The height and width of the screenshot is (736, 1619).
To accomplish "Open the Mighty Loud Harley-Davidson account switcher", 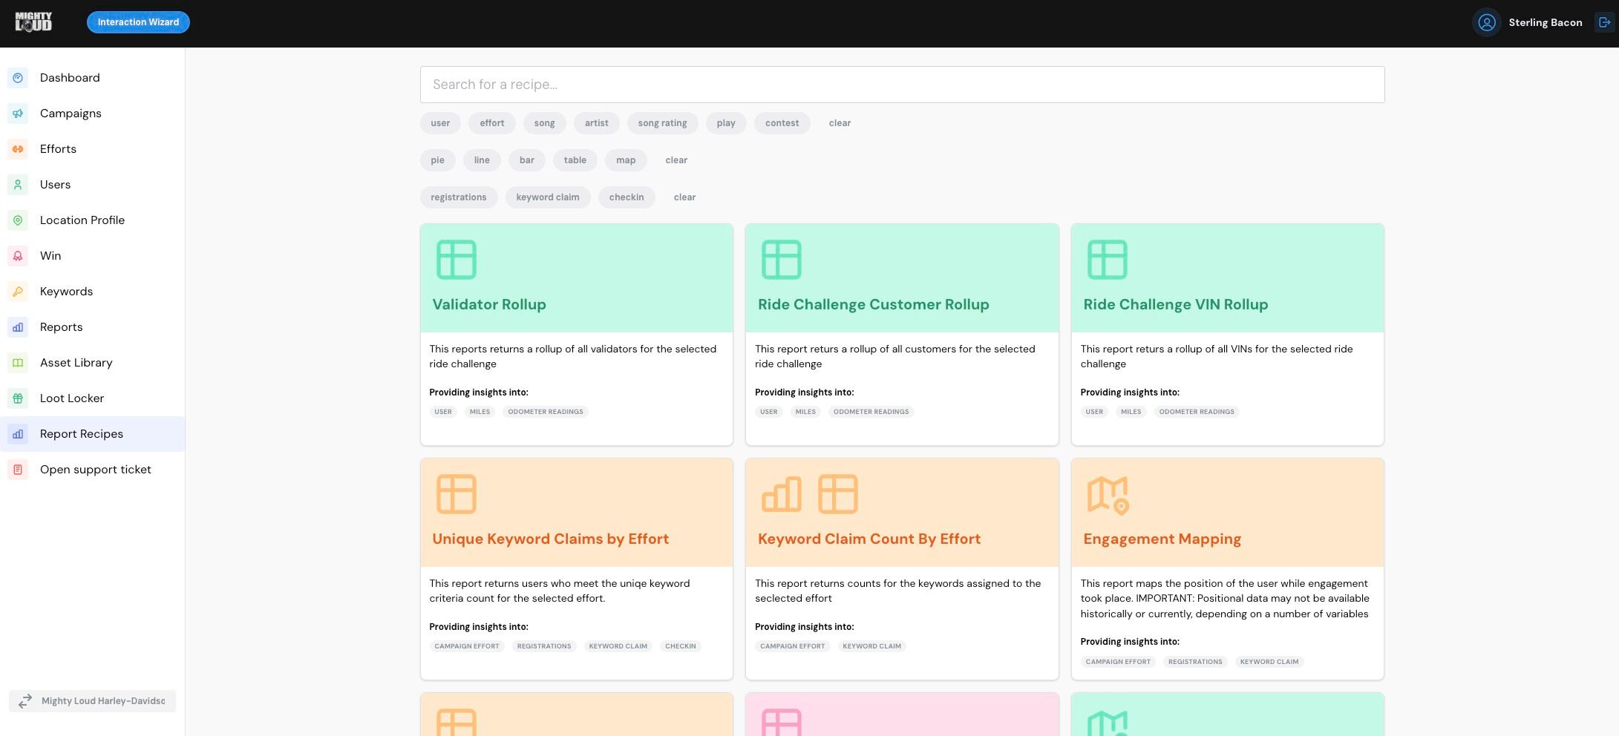I will click(x=92, y=701).
